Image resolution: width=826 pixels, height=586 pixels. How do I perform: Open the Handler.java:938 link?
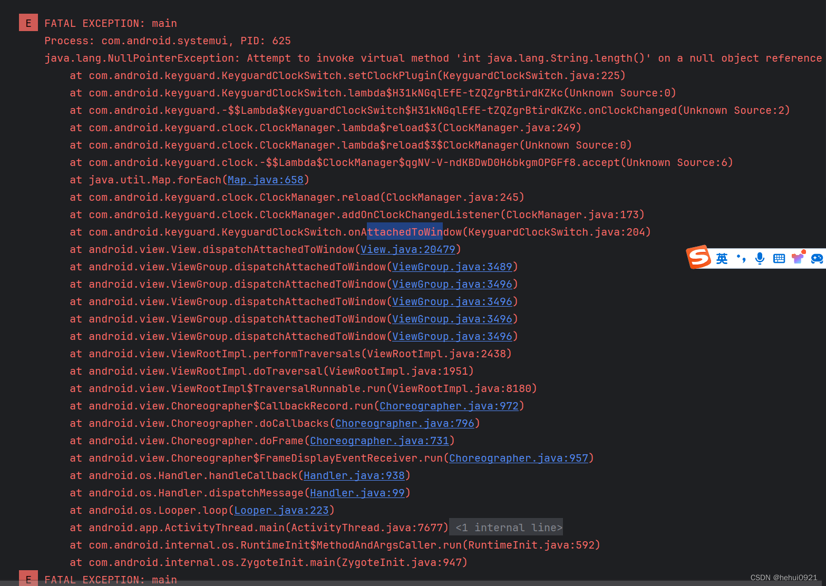354,475
